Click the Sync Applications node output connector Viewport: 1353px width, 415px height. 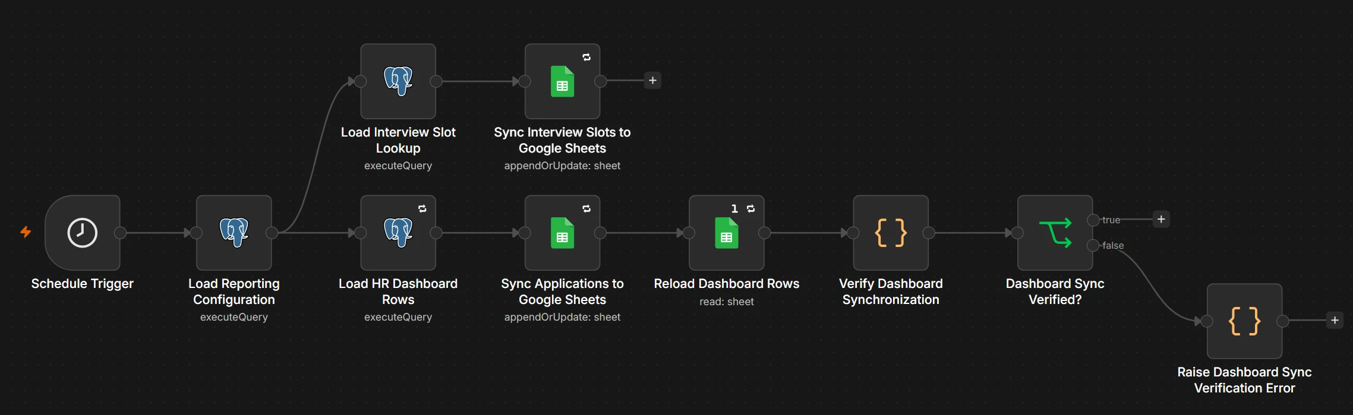click(x=600, y=233)
